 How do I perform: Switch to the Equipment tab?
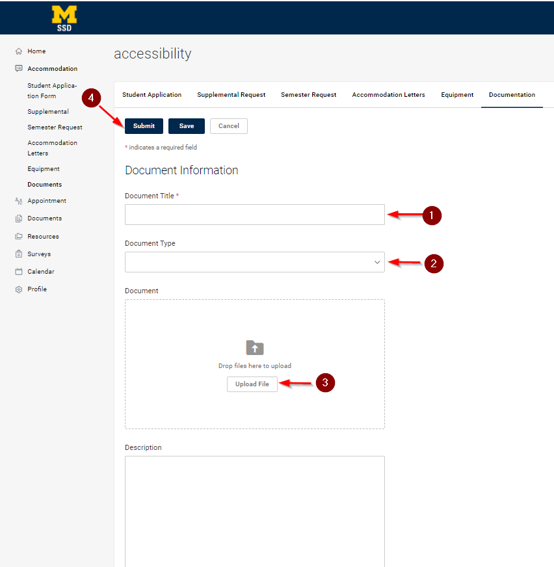457,94
